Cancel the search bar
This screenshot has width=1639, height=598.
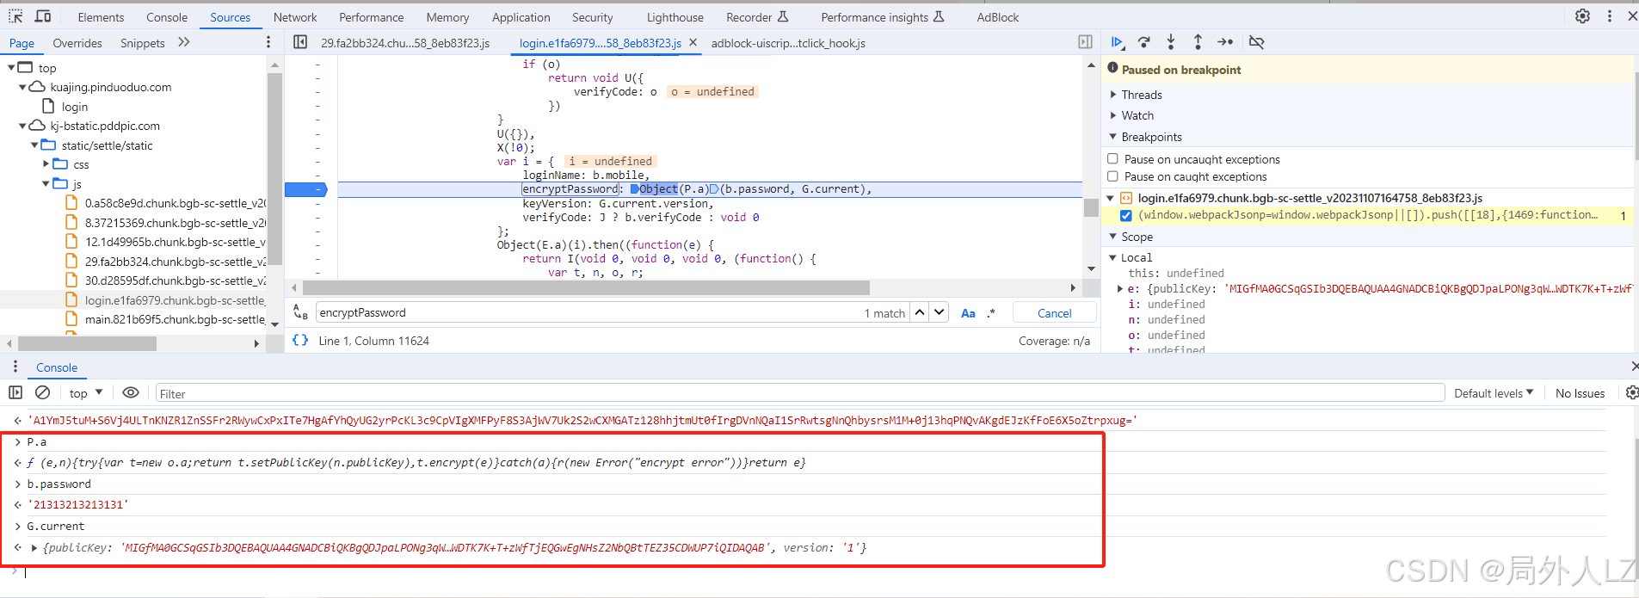click(1055, 313)
